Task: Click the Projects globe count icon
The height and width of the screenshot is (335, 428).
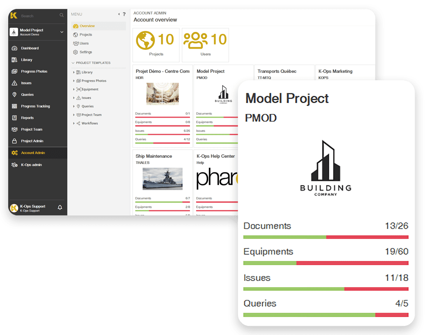Action: click(145, 40)
